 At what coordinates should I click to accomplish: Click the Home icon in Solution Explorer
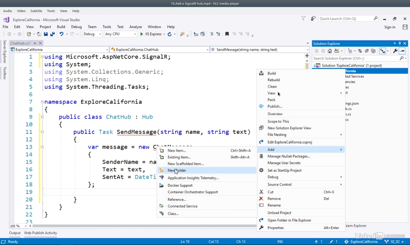[x=330, y=51]
